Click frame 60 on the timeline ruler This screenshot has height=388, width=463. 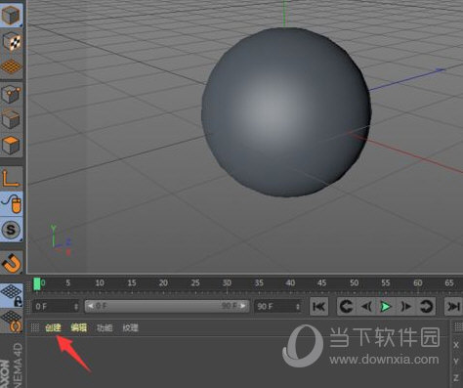point(417,282)
